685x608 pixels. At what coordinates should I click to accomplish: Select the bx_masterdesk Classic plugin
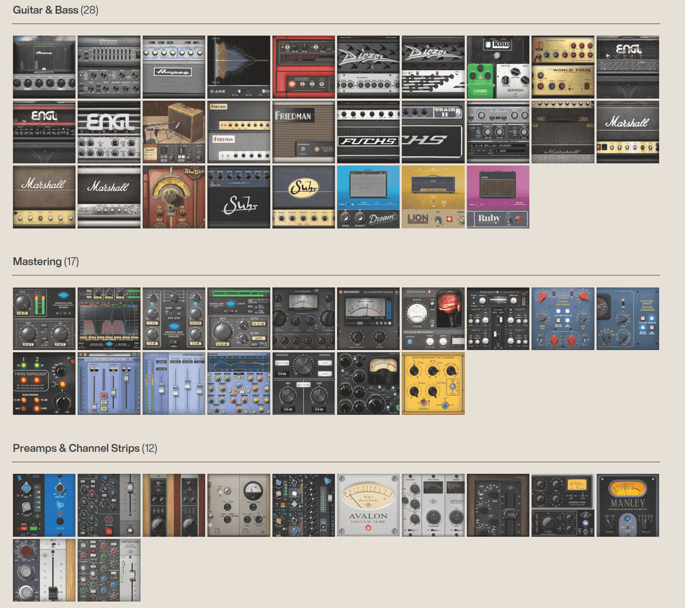(x=368, y=319)
